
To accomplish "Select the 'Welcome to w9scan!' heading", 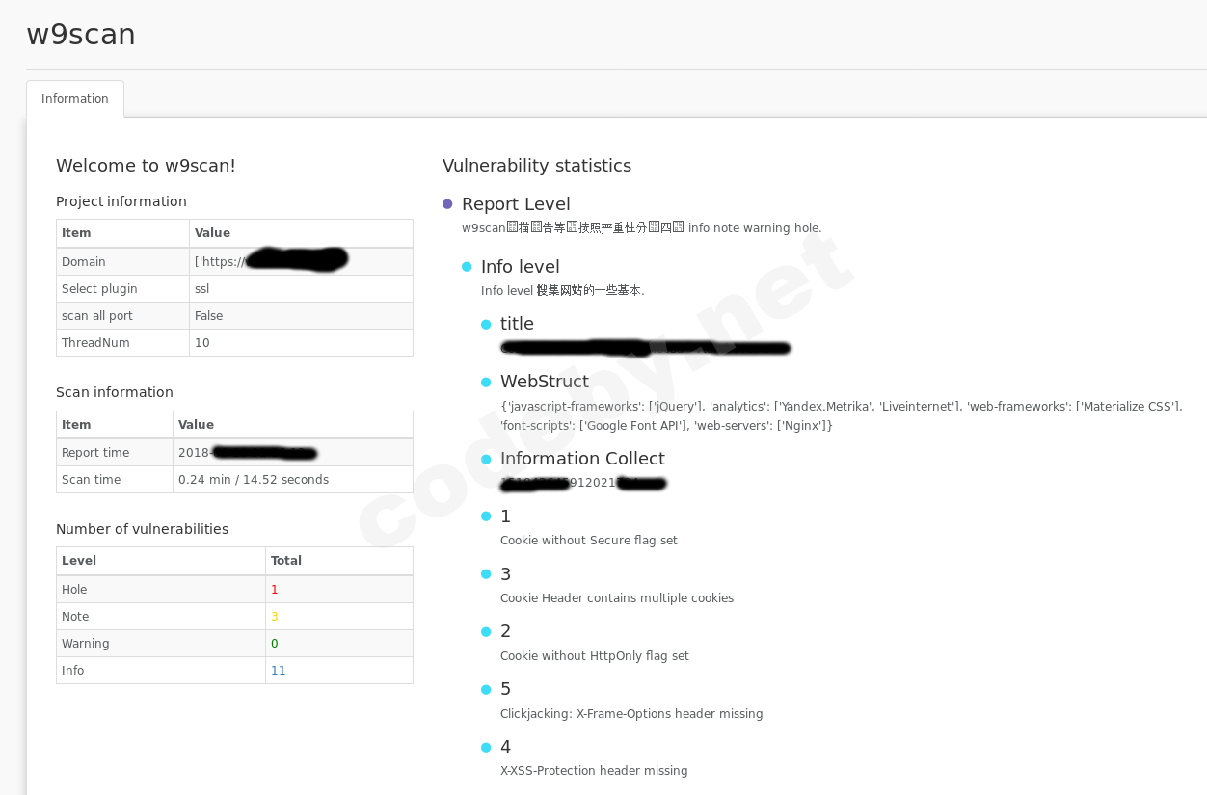I will coord(146,166).
